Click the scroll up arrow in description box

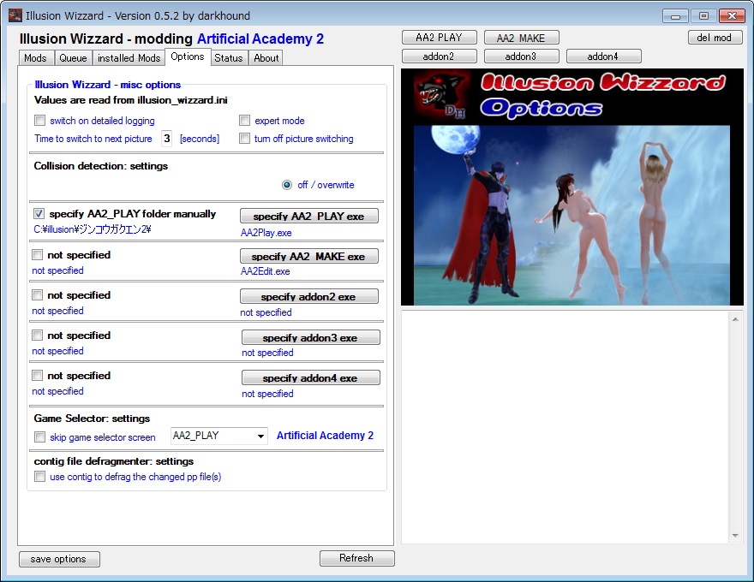pos(735,319)
